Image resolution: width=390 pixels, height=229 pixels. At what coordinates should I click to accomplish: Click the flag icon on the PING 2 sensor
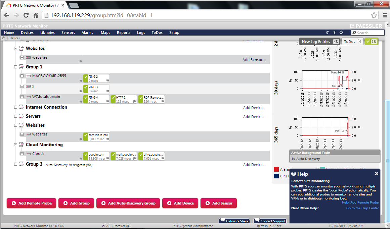107,81
